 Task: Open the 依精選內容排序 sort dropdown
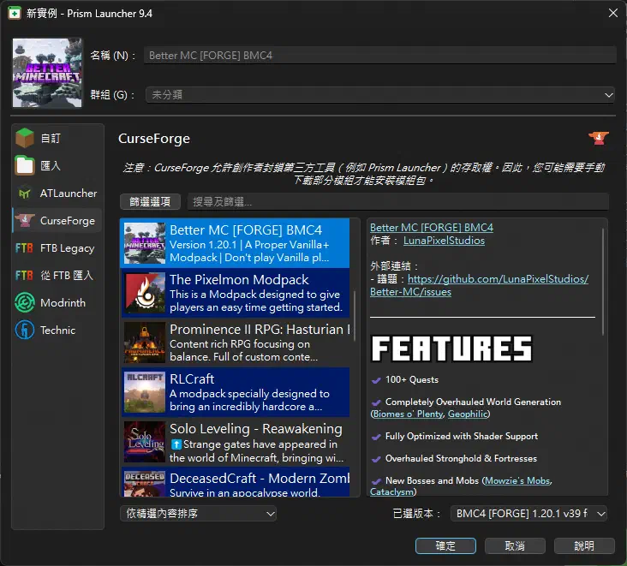click(x=199, y=513)
